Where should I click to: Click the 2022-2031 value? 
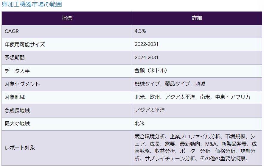pos(147,44)
